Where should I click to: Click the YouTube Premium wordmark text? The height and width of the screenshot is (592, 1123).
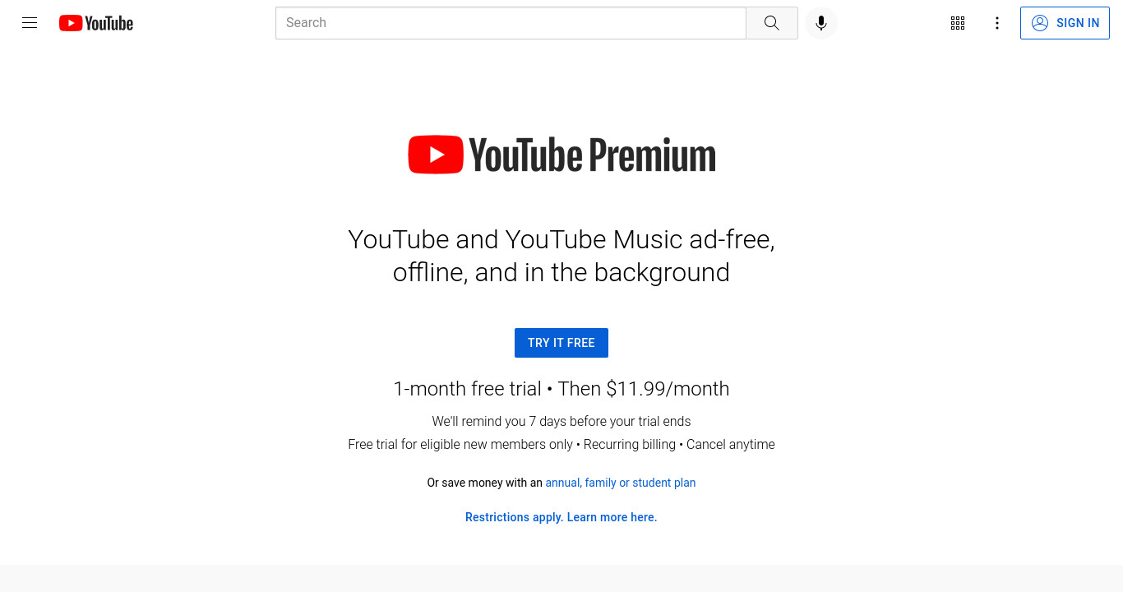(x=592, y=155)
